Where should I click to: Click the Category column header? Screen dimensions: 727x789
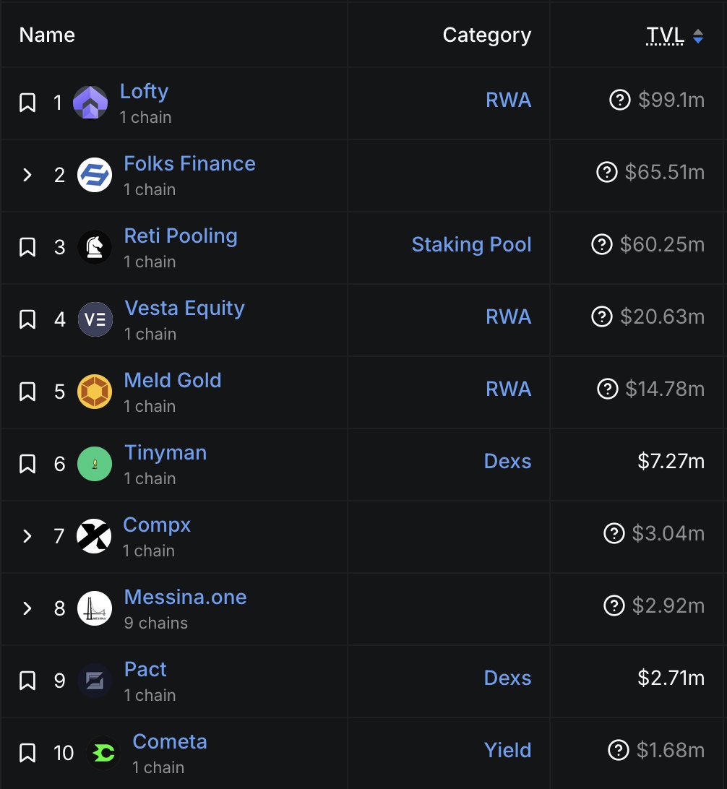pos(486,35)
